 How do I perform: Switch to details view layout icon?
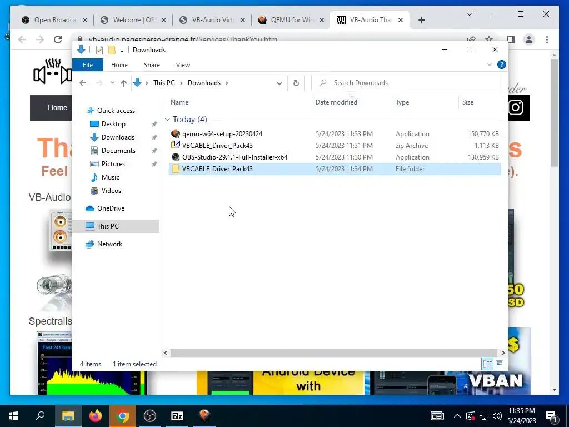[x=487, y=364]
